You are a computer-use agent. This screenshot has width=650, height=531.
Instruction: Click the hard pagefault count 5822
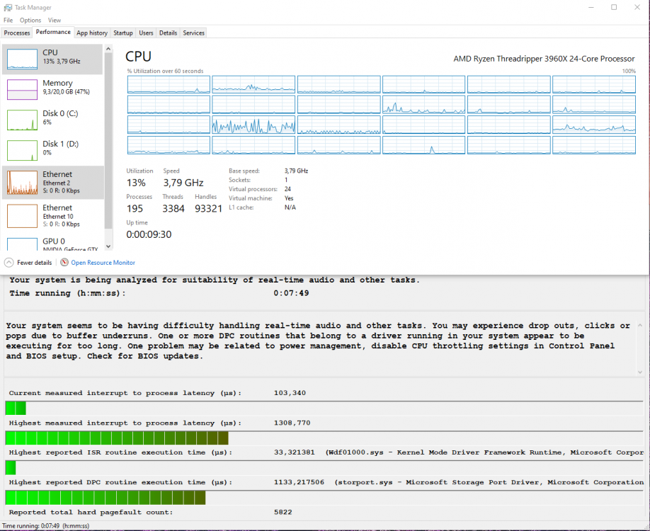pyautogui.click(x=283, y=512)
